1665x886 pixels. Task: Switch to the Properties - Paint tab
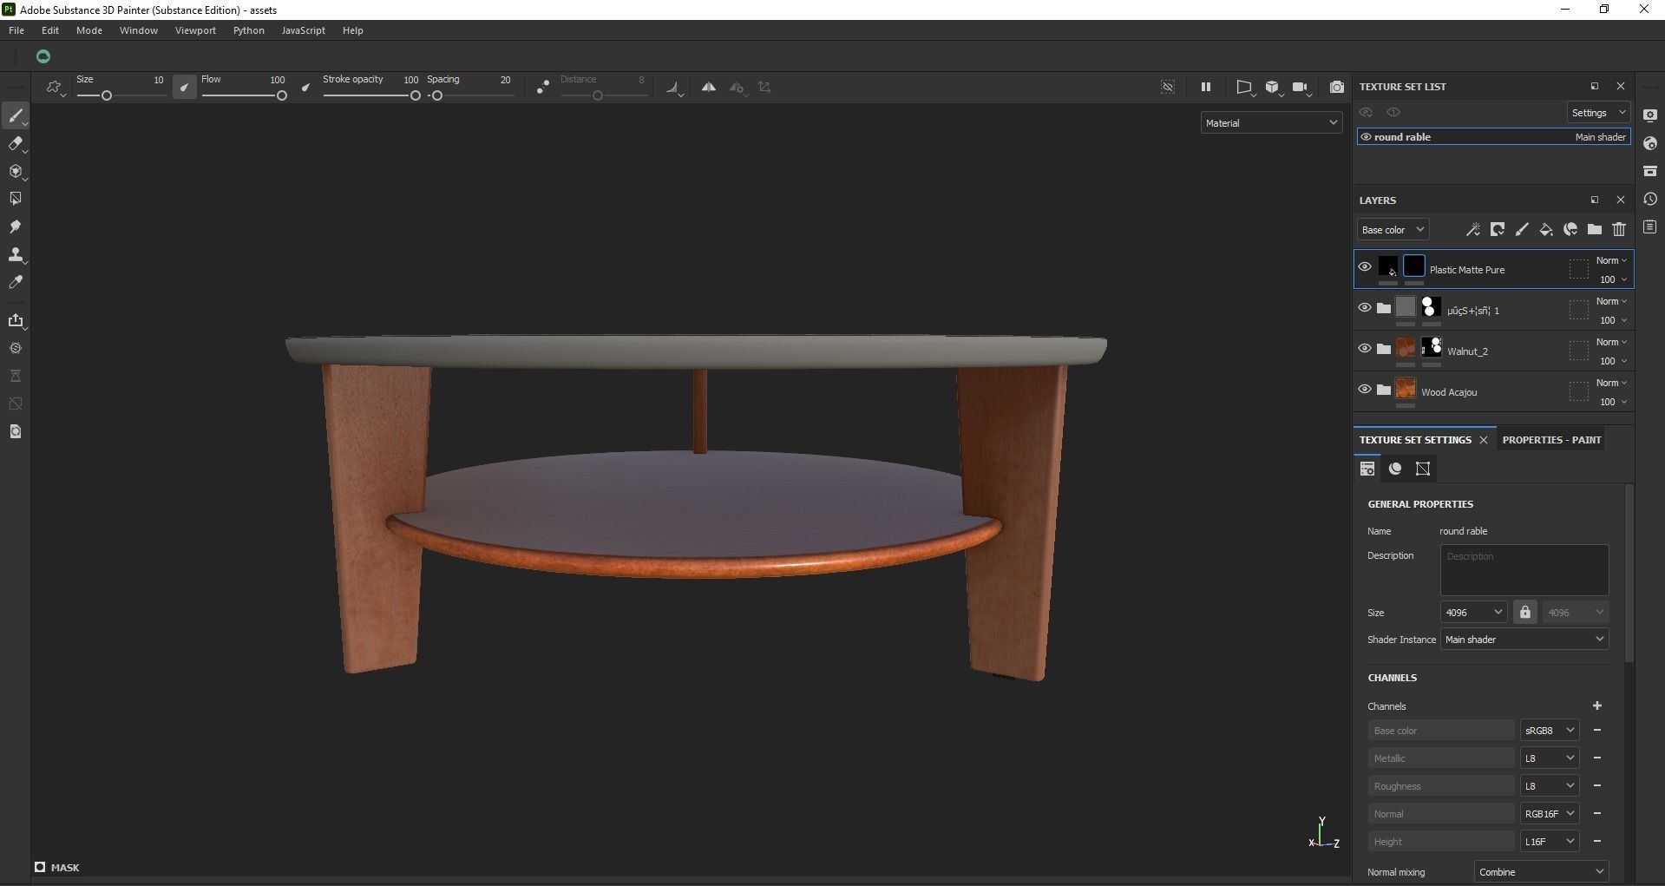pyautogui.click(x=1550, y=439)
